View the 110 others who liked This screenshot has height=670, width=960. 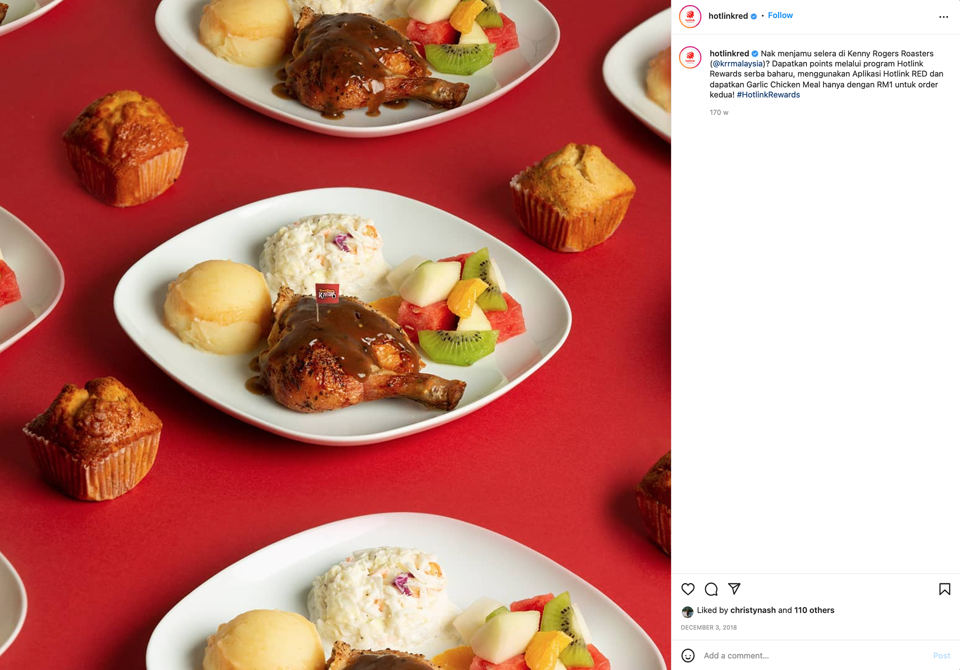814,610
